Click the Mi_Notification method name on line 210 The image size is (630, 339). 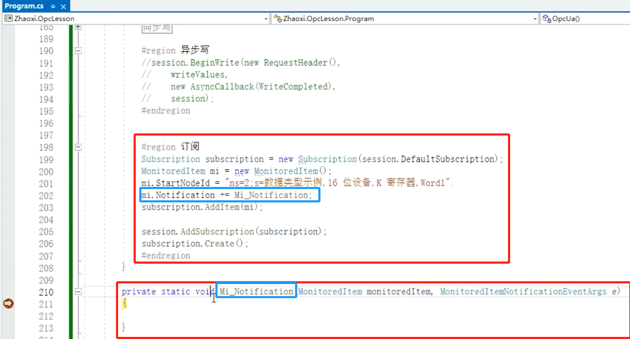pos(256,291)
